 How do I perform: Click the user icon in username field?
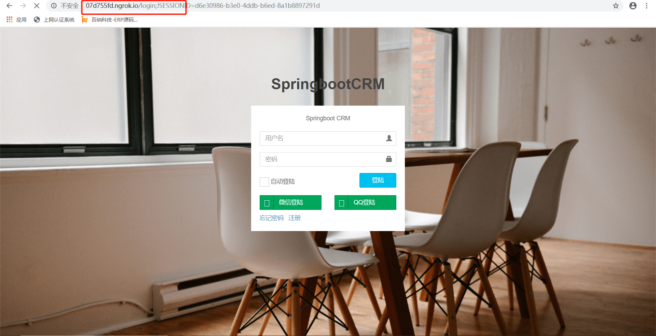click(389, 138)
